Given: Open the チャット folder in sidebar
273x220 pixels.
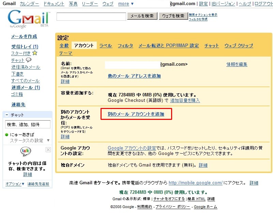Looking at the screenshot, I should [x=18, y=60].
